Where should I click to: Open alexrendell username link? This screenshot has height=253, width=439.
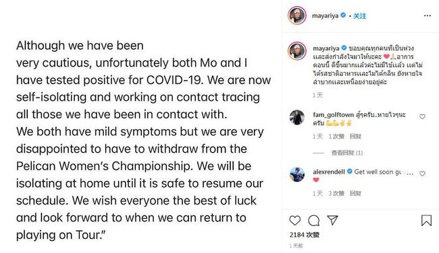329,172
